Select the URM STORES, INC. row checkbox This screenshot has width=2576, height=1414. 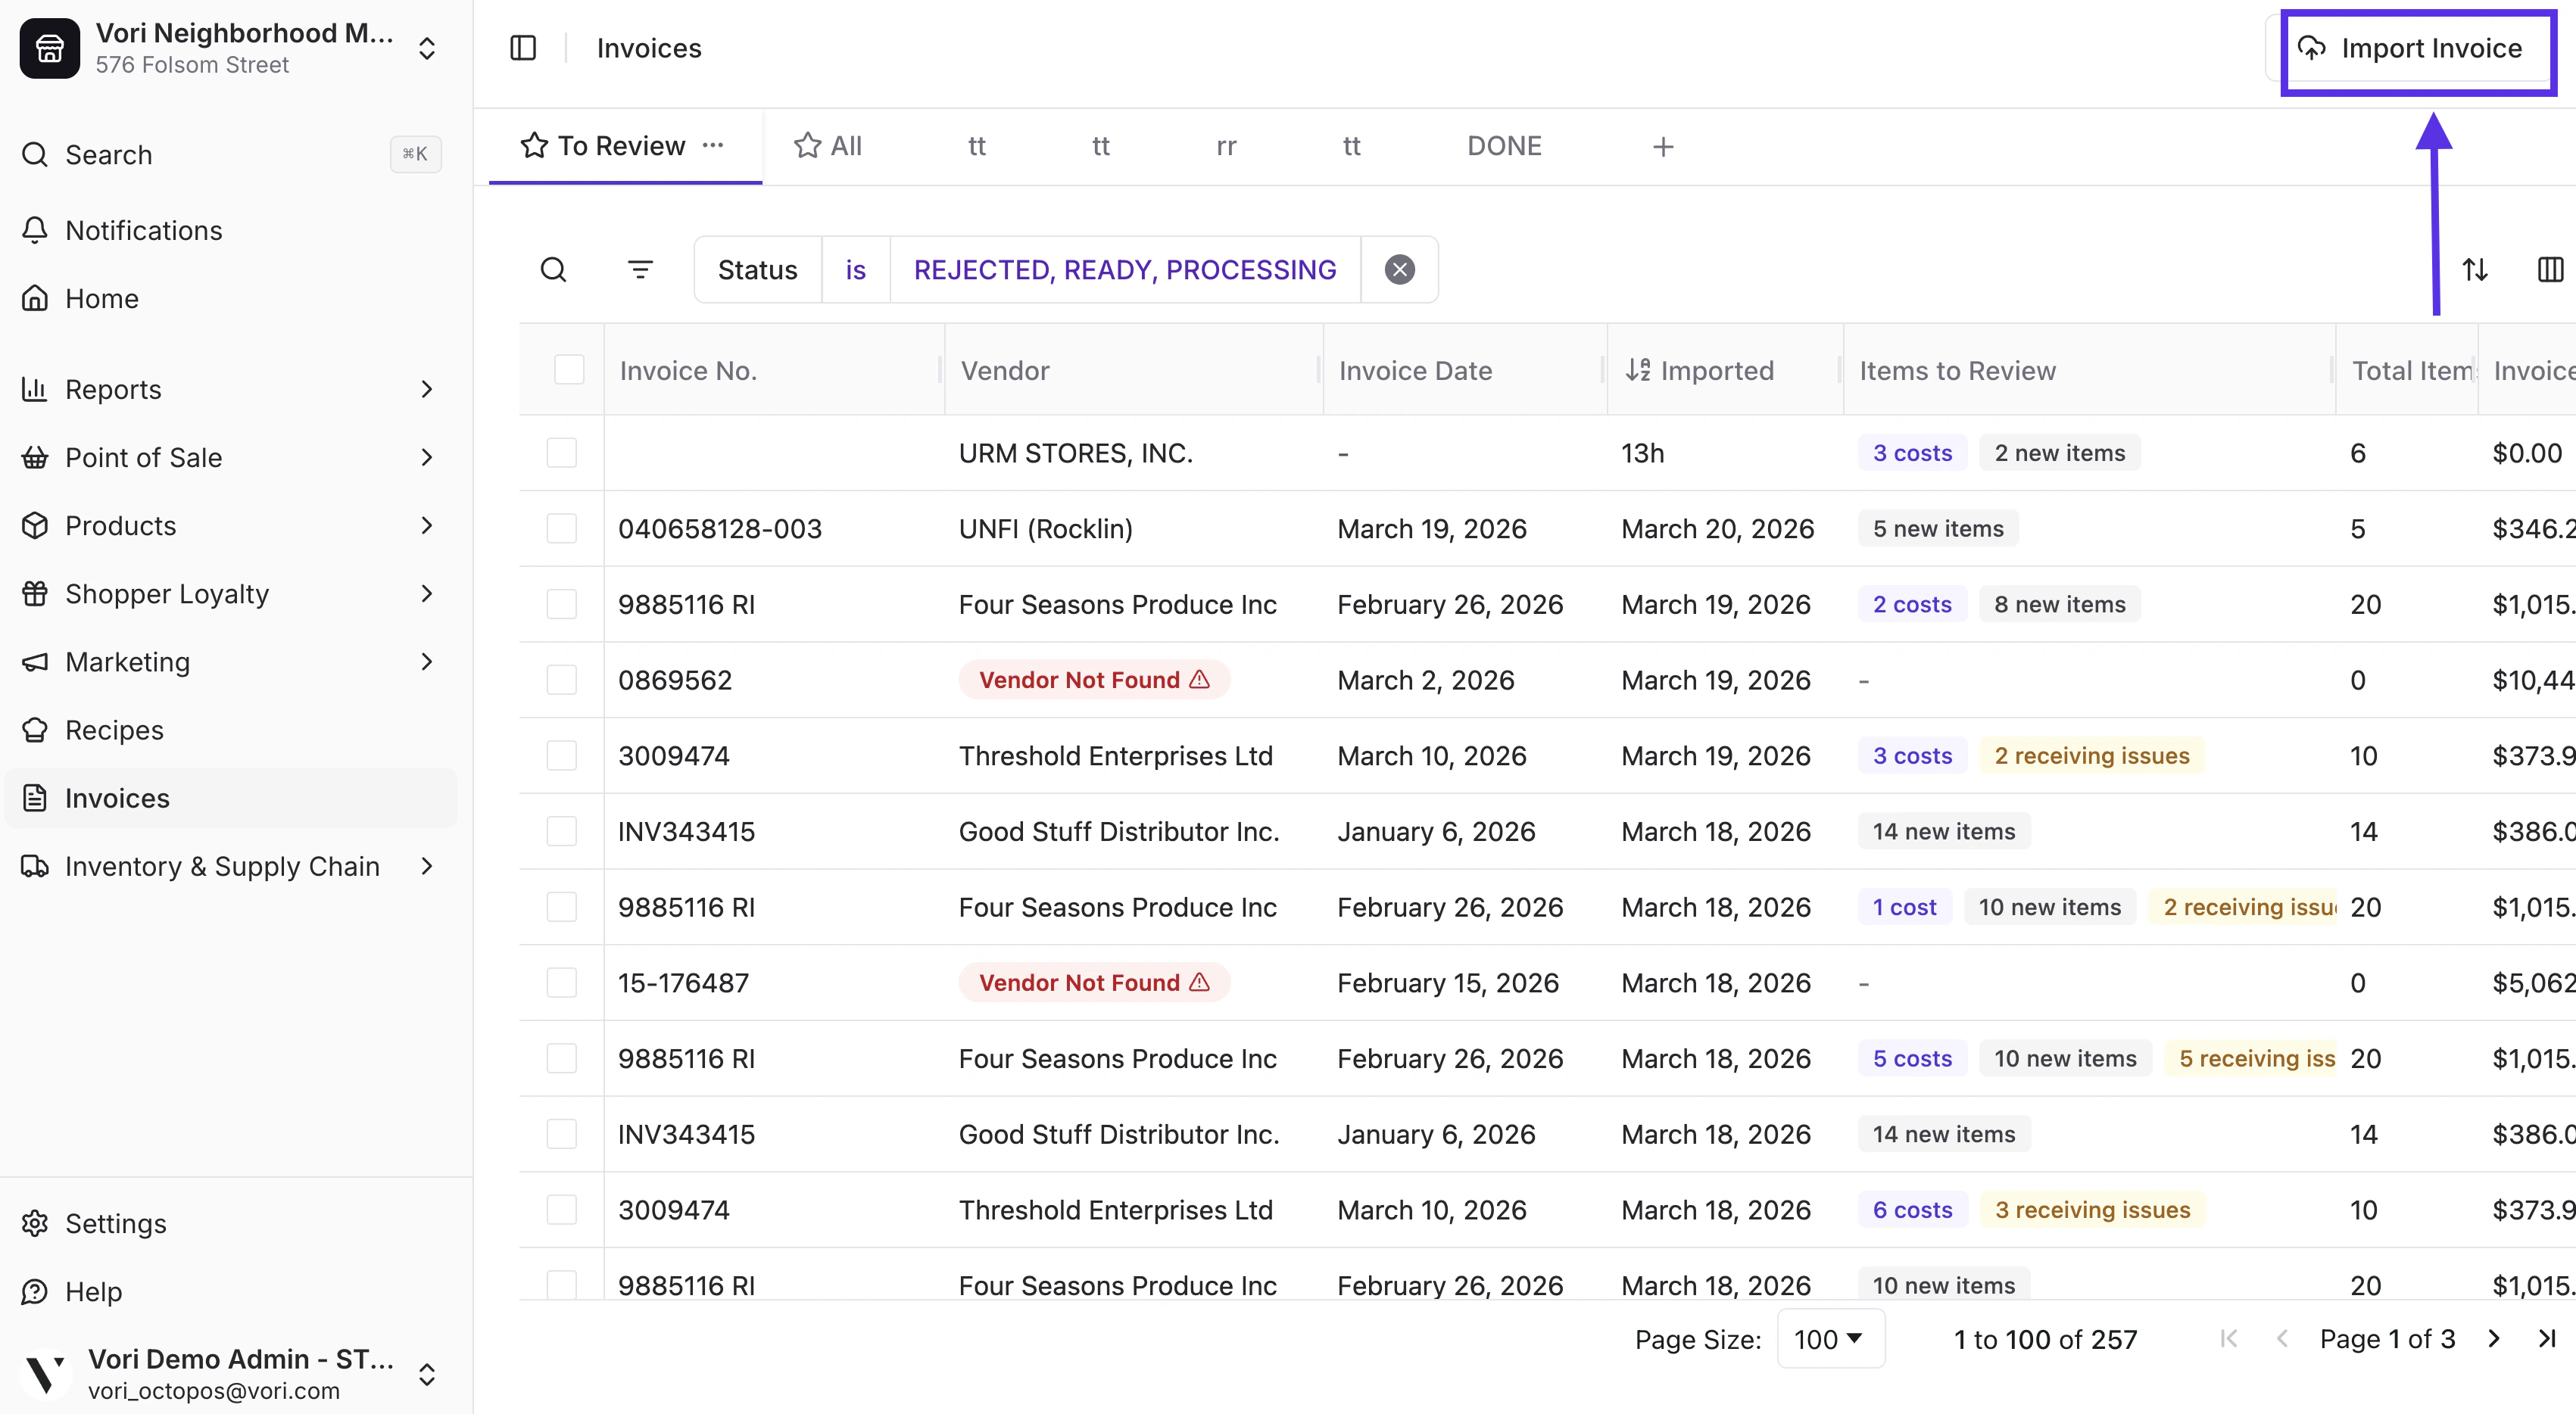[x=562, y=453]
